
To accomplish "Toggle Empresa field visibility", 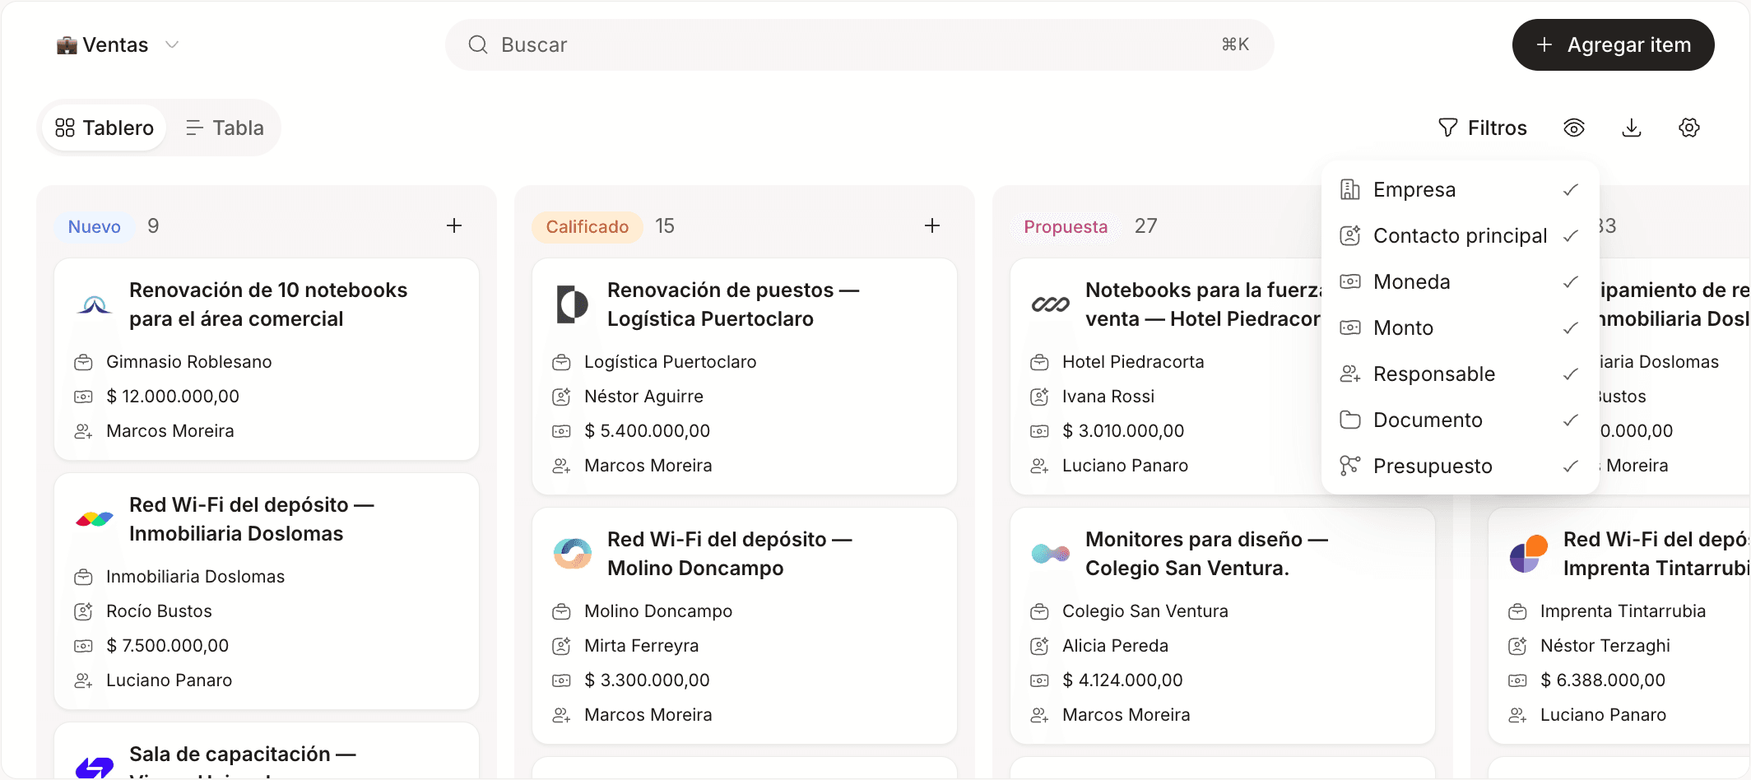I will point(1461,189).
